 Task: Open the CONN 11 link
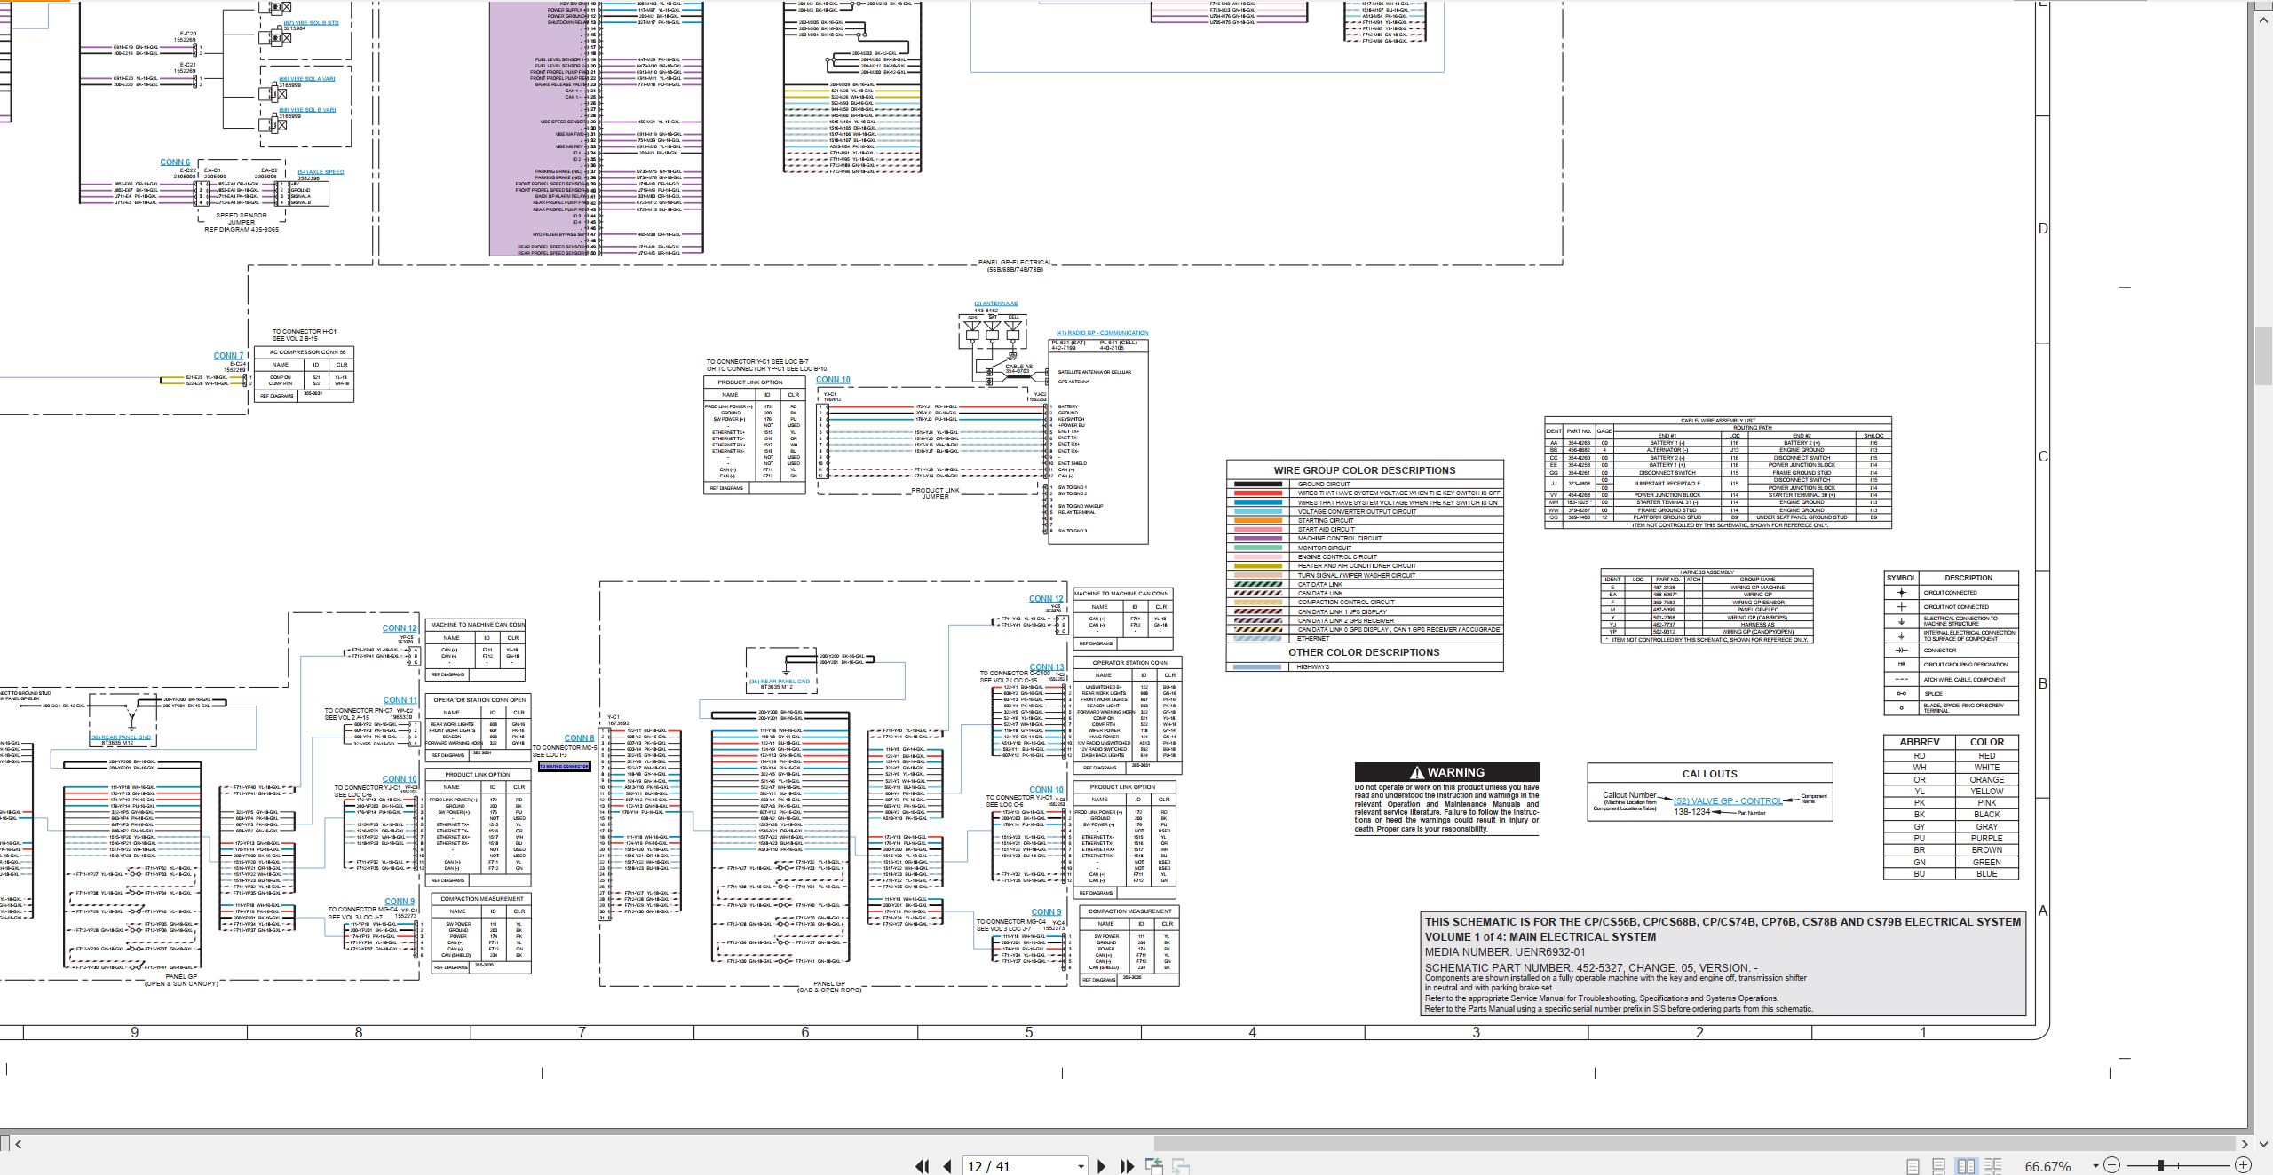pyautogui.click(x=400, y=700)
